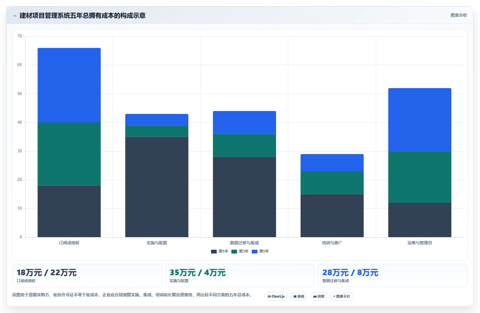Toggle the 第5年 legend item
The image size is (480, 313).
[260, 251]
